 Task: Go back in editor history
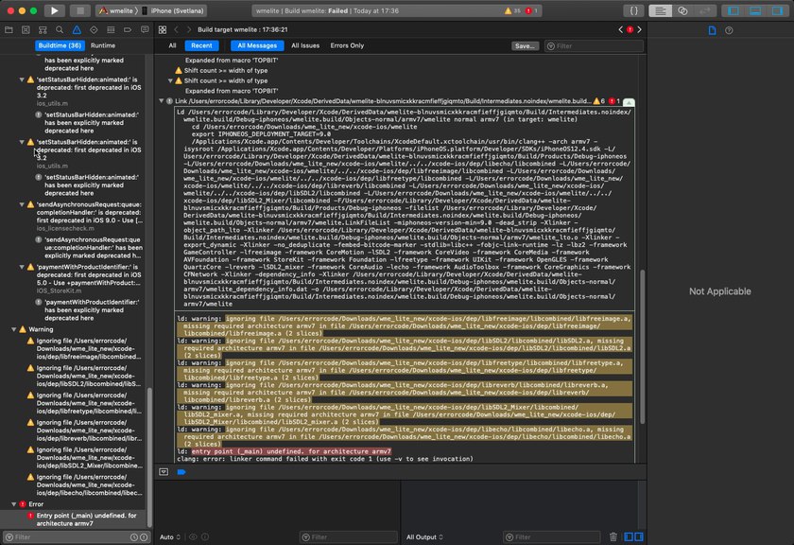[176, 30]
